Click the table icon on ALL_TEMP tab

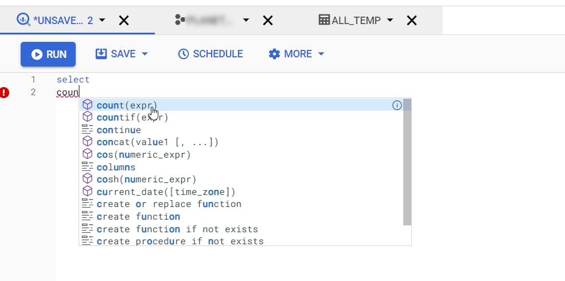(324, 20)
